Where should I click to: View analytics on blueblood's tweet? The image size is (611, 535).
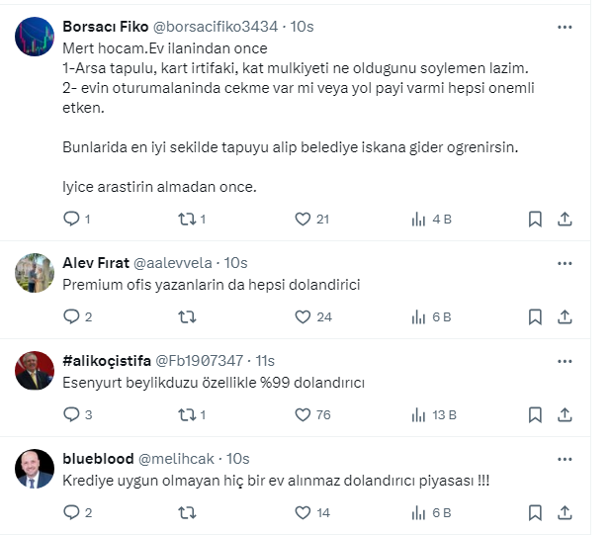(418, 512)
